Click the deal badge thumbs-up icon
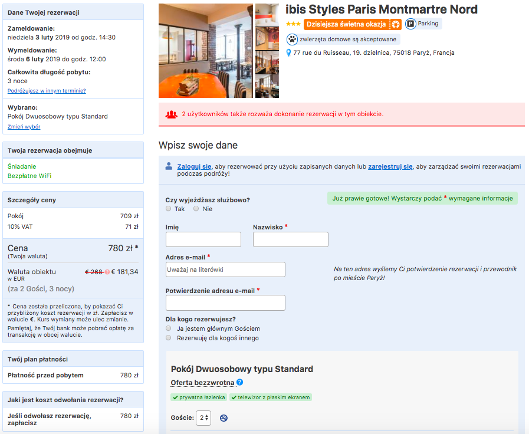The image size is (529, 434). (395, 24)
